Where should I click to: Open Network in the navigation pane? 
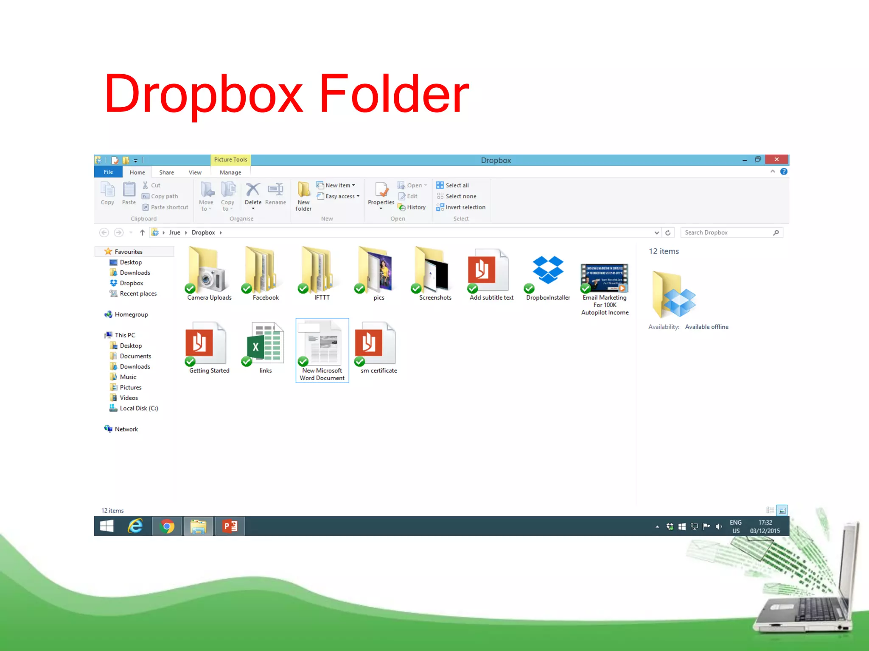tap(121, 429)
